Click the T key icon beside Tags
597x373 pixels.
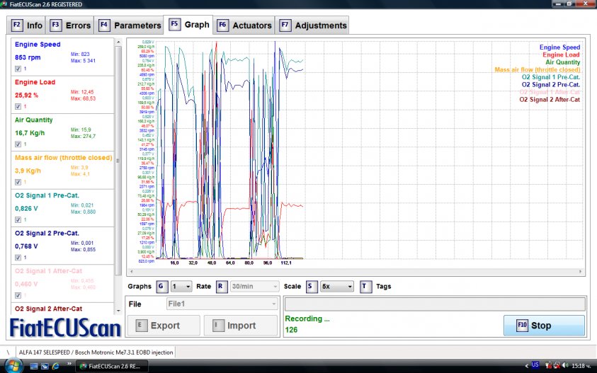365,286
